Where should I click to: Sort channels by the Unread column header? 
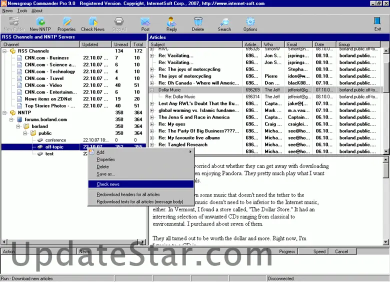pyautogui.click(x=120, y=44)
